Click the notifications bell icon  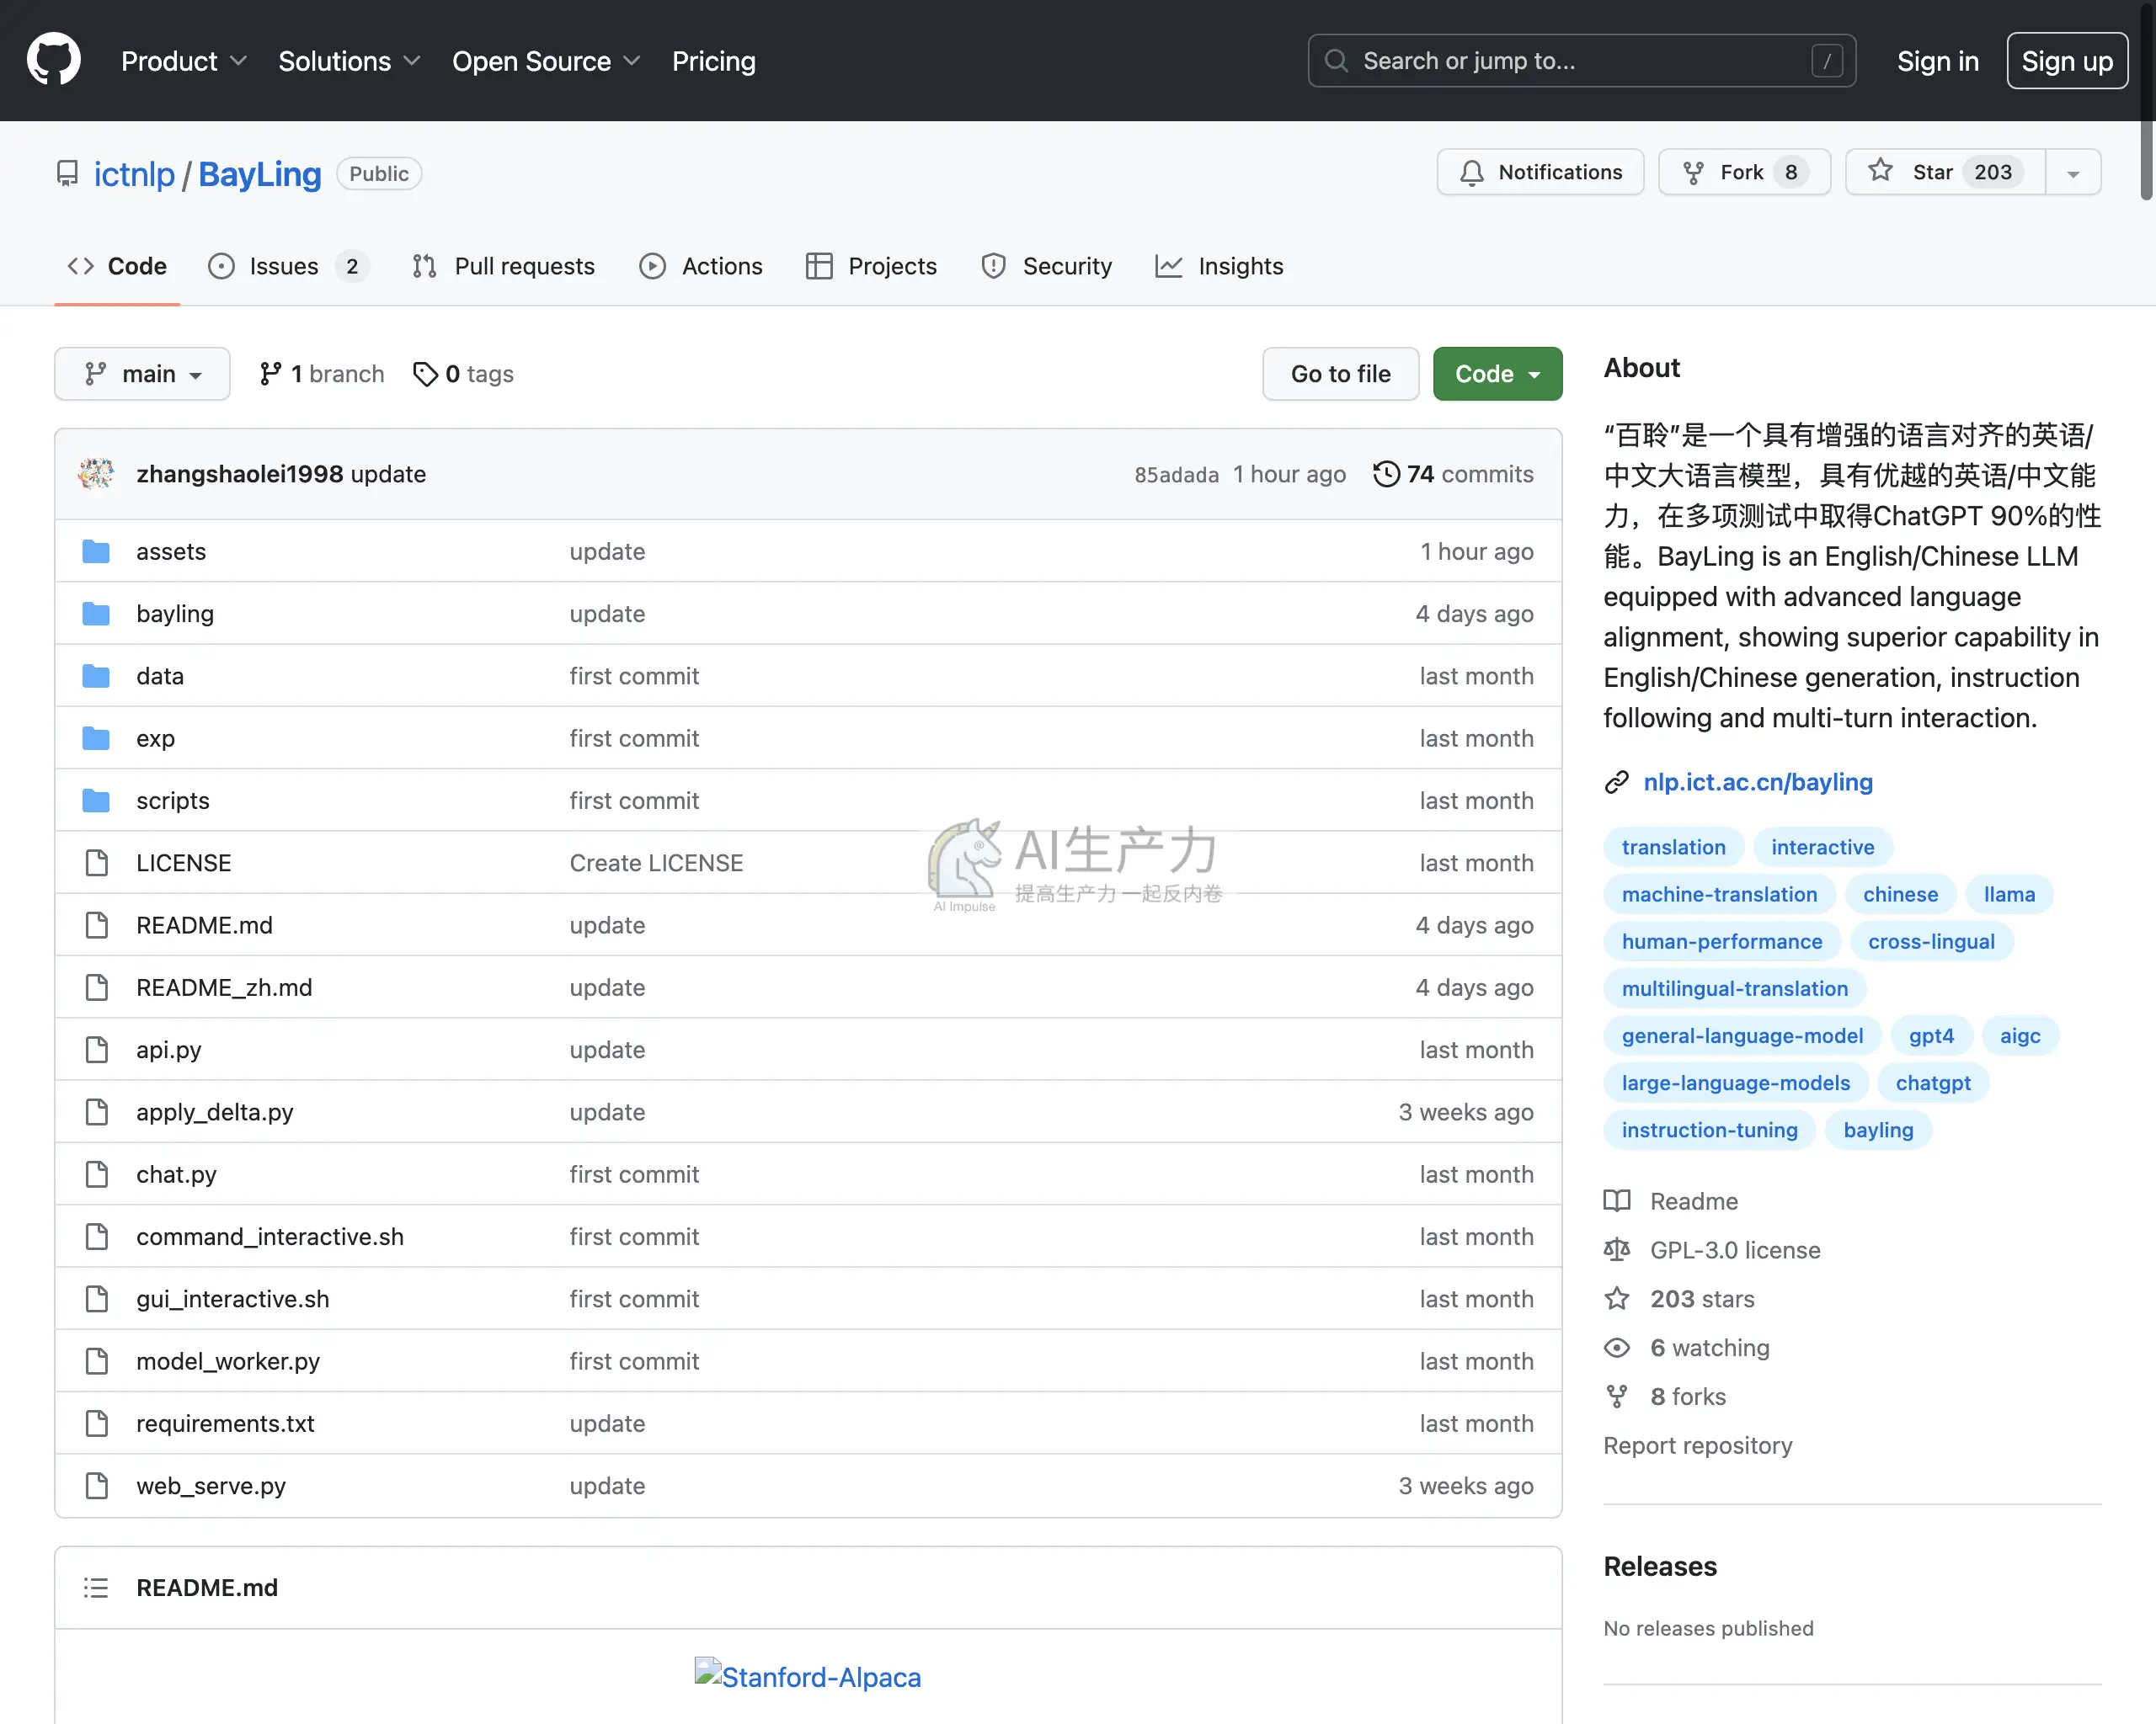tap(1471, 173)
